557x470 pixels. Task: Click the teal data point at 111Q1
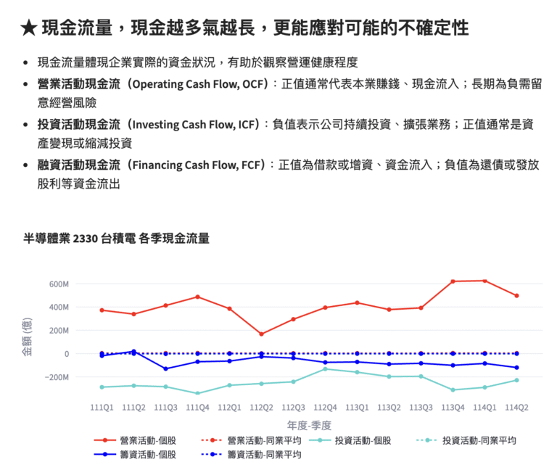coord(102,387)
